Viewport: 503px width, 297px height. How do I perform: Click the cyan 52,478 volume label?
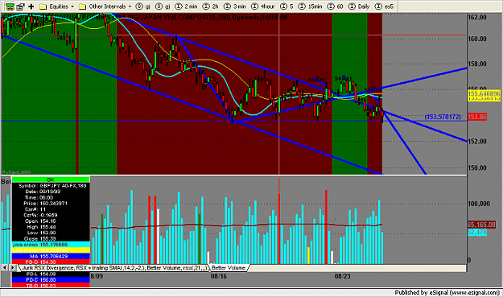tap(477, 232)
